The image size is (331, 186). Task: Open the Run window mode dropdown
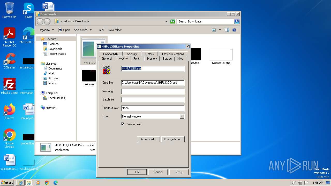[x=182, y=117]
